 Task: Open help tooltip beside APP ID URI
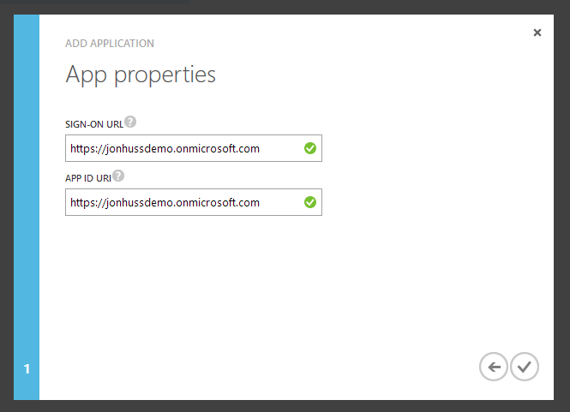coord(118,176)
